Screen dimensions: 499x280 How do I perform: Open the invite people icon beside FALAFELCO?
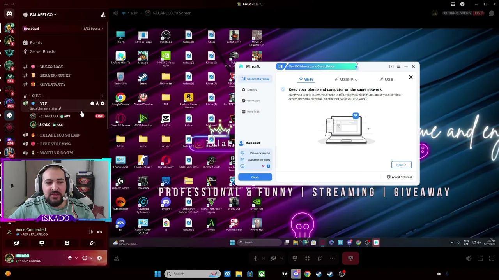point(103,15)
